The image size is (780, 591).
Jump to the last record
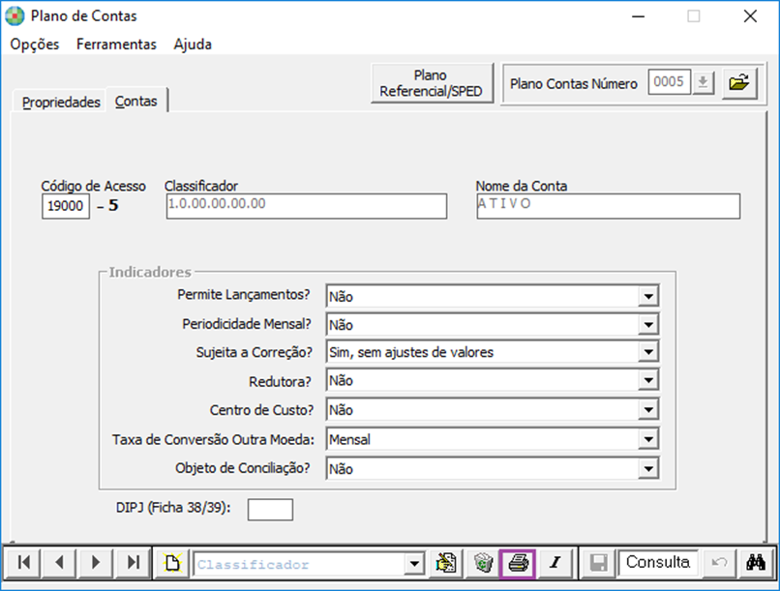tap(133, 563)
